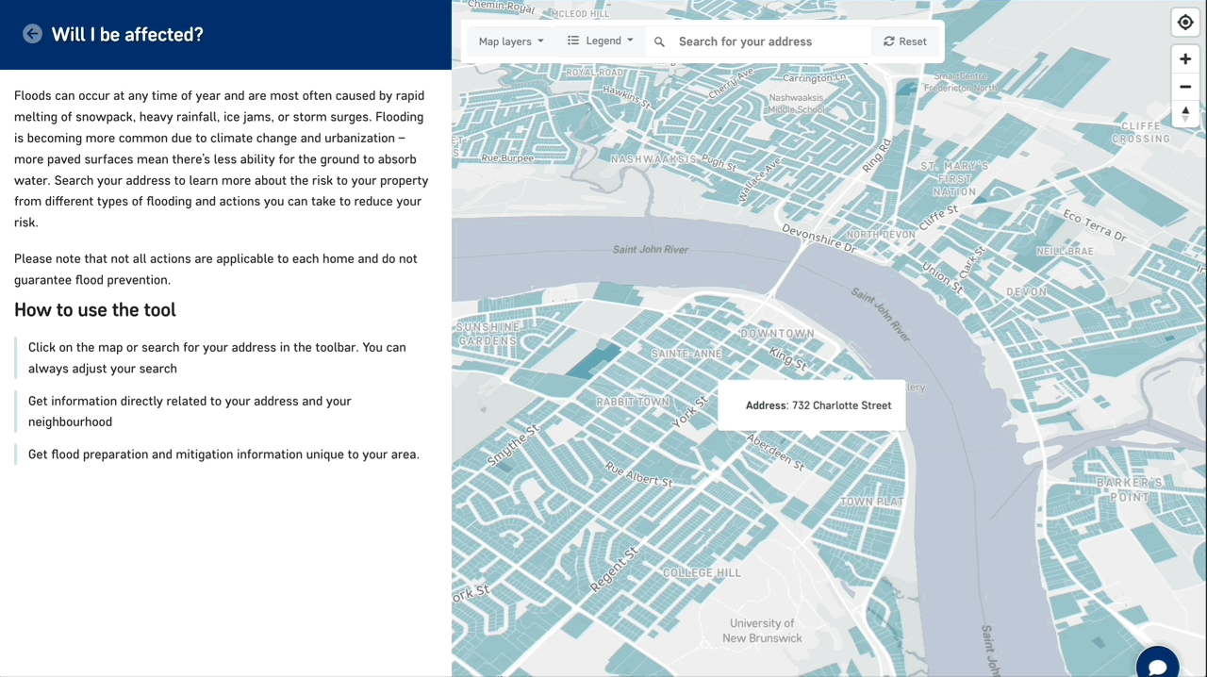This screenshot has height=677, width=1207.
Task: Click the TOWN PLAT map label
Action: [x=871, y=502]
